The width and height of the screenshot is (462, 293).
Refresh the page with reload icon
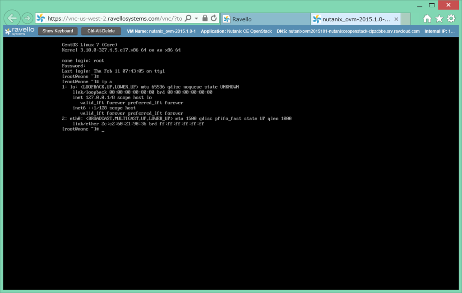tap(213, 18)
